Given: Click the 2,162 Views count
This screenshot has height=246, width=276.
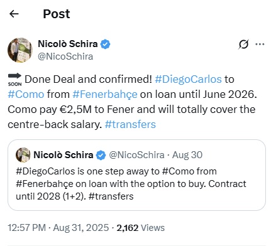Looking at the screenshot, I should (141, 228).
